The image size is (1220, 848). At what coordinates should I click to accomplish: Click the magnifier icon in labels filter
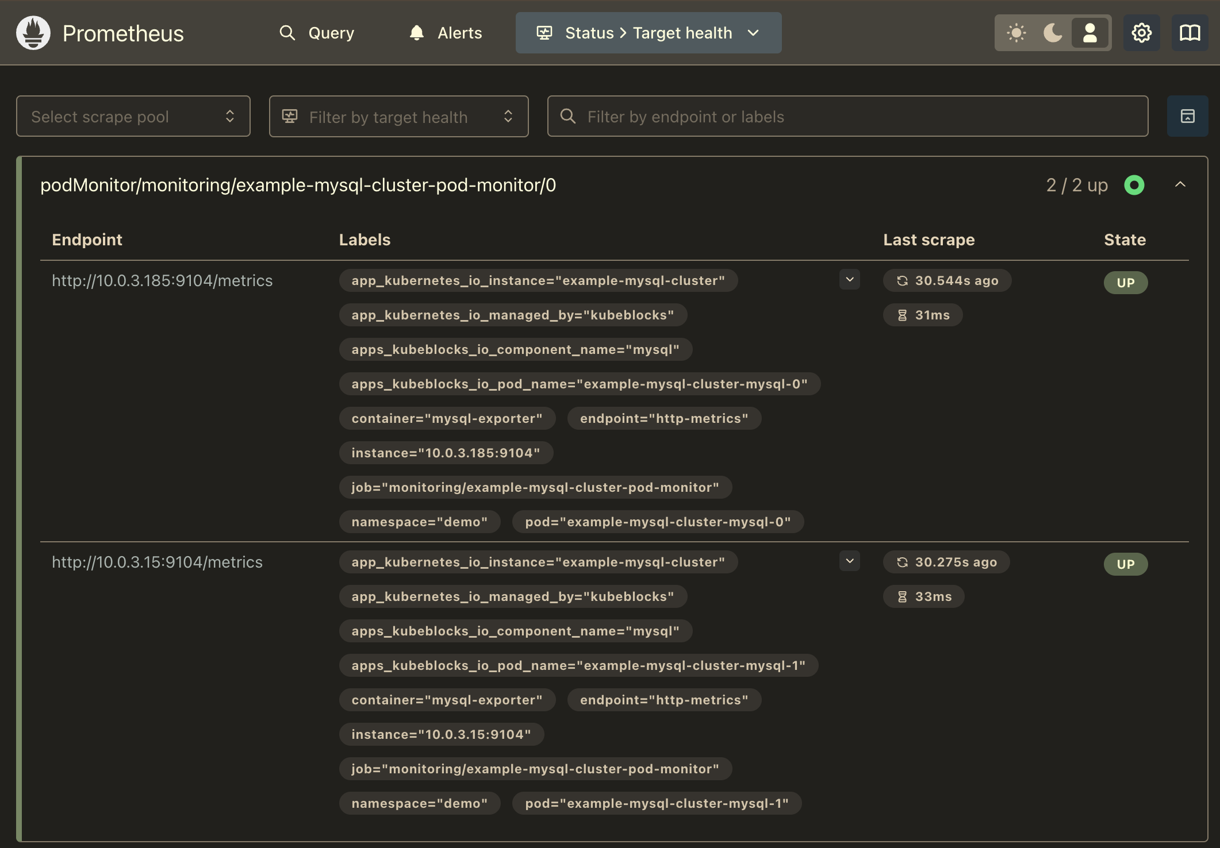pyautogui.click(x=568, y=116)
